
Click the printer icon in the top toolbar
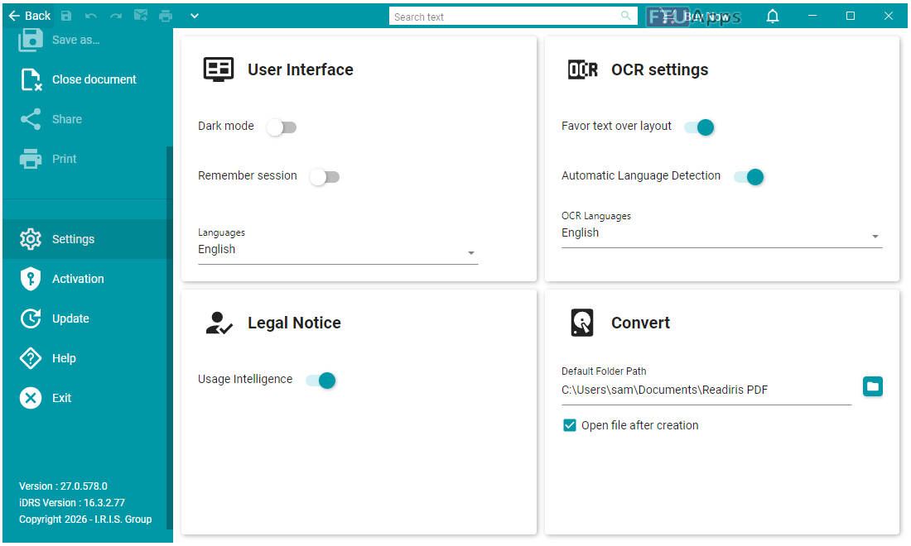point(166,16)
